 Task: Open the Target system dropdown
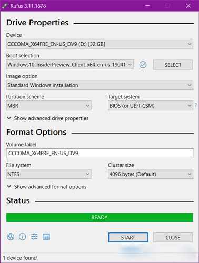point(151,106)
